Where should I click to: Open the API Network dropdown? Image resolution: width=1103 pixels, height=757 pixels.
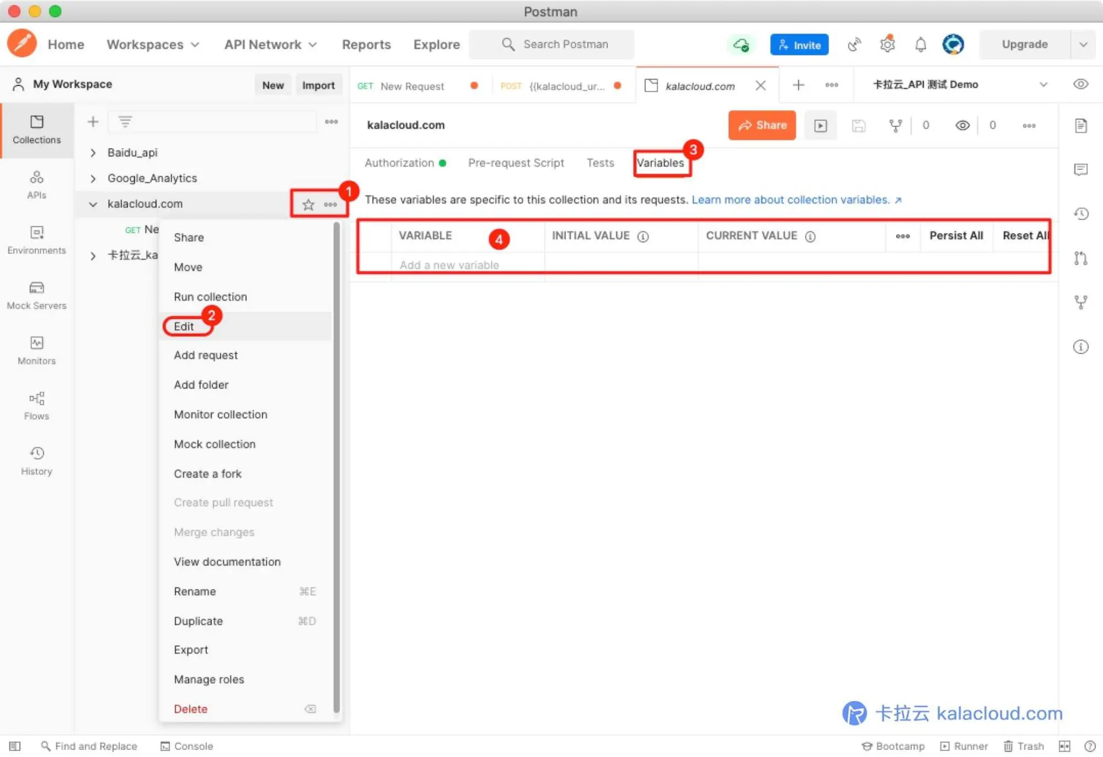[271, 44]
